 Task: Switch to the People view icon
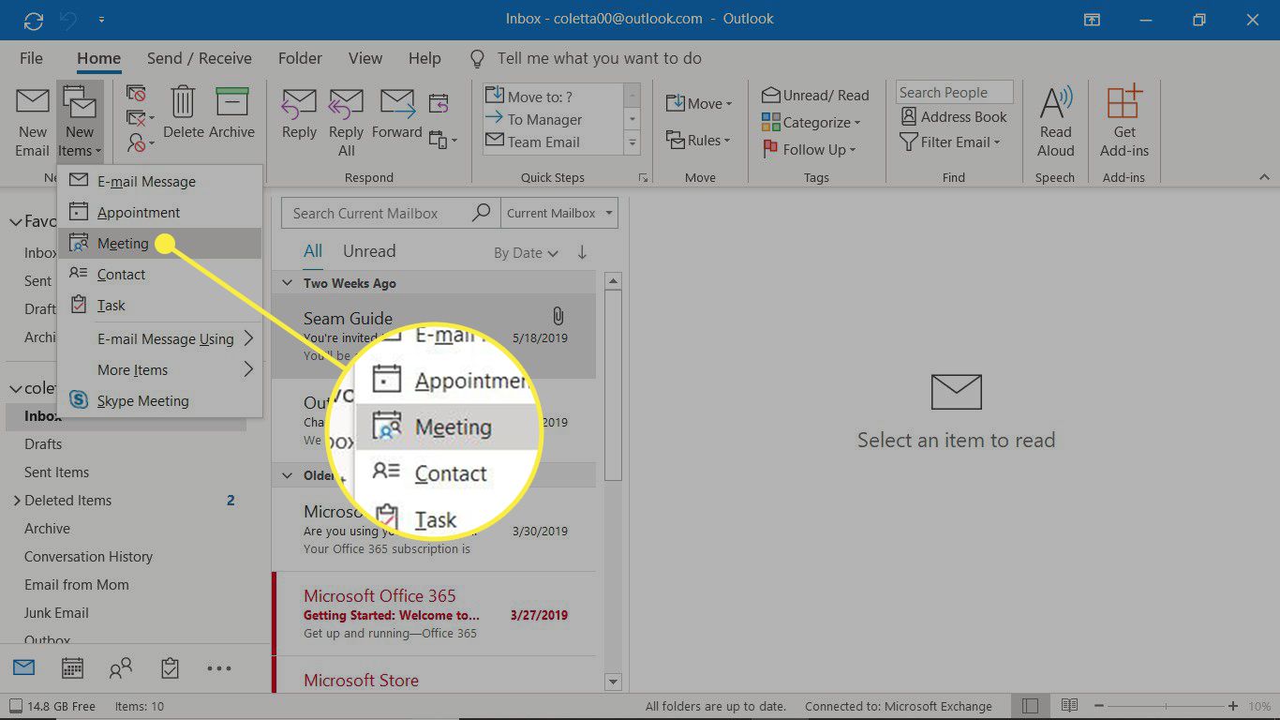pos(121,668)
